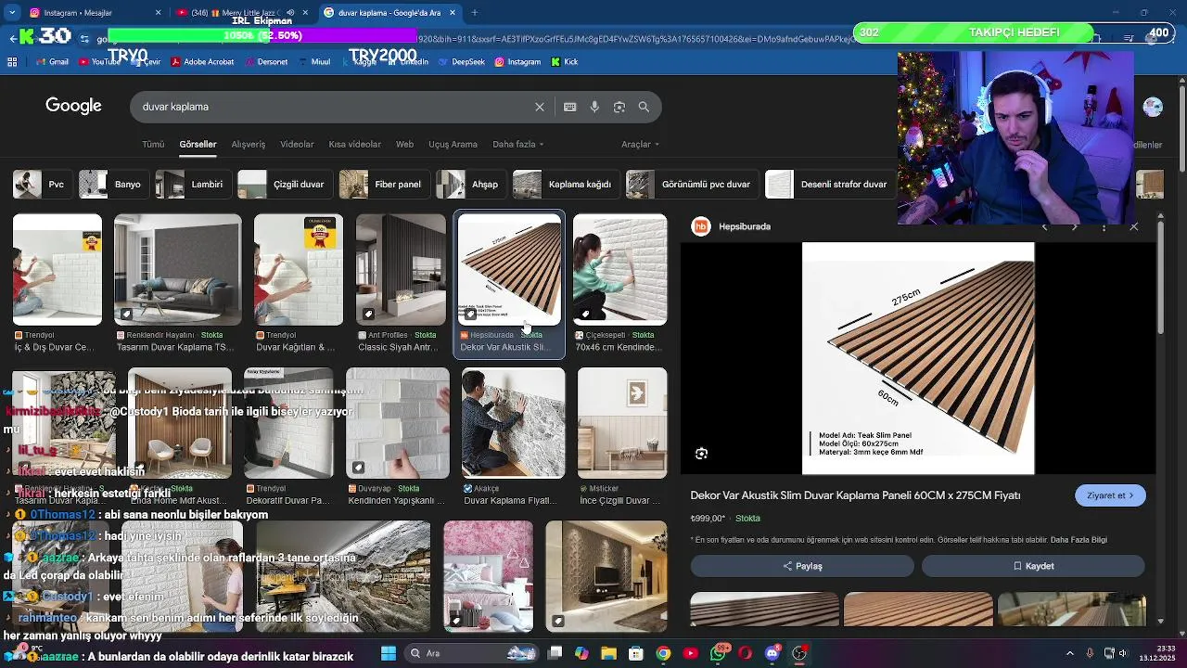1187x668 pixels.
Task: Switch to the Tümü results tab
Action: coord(153,145)
